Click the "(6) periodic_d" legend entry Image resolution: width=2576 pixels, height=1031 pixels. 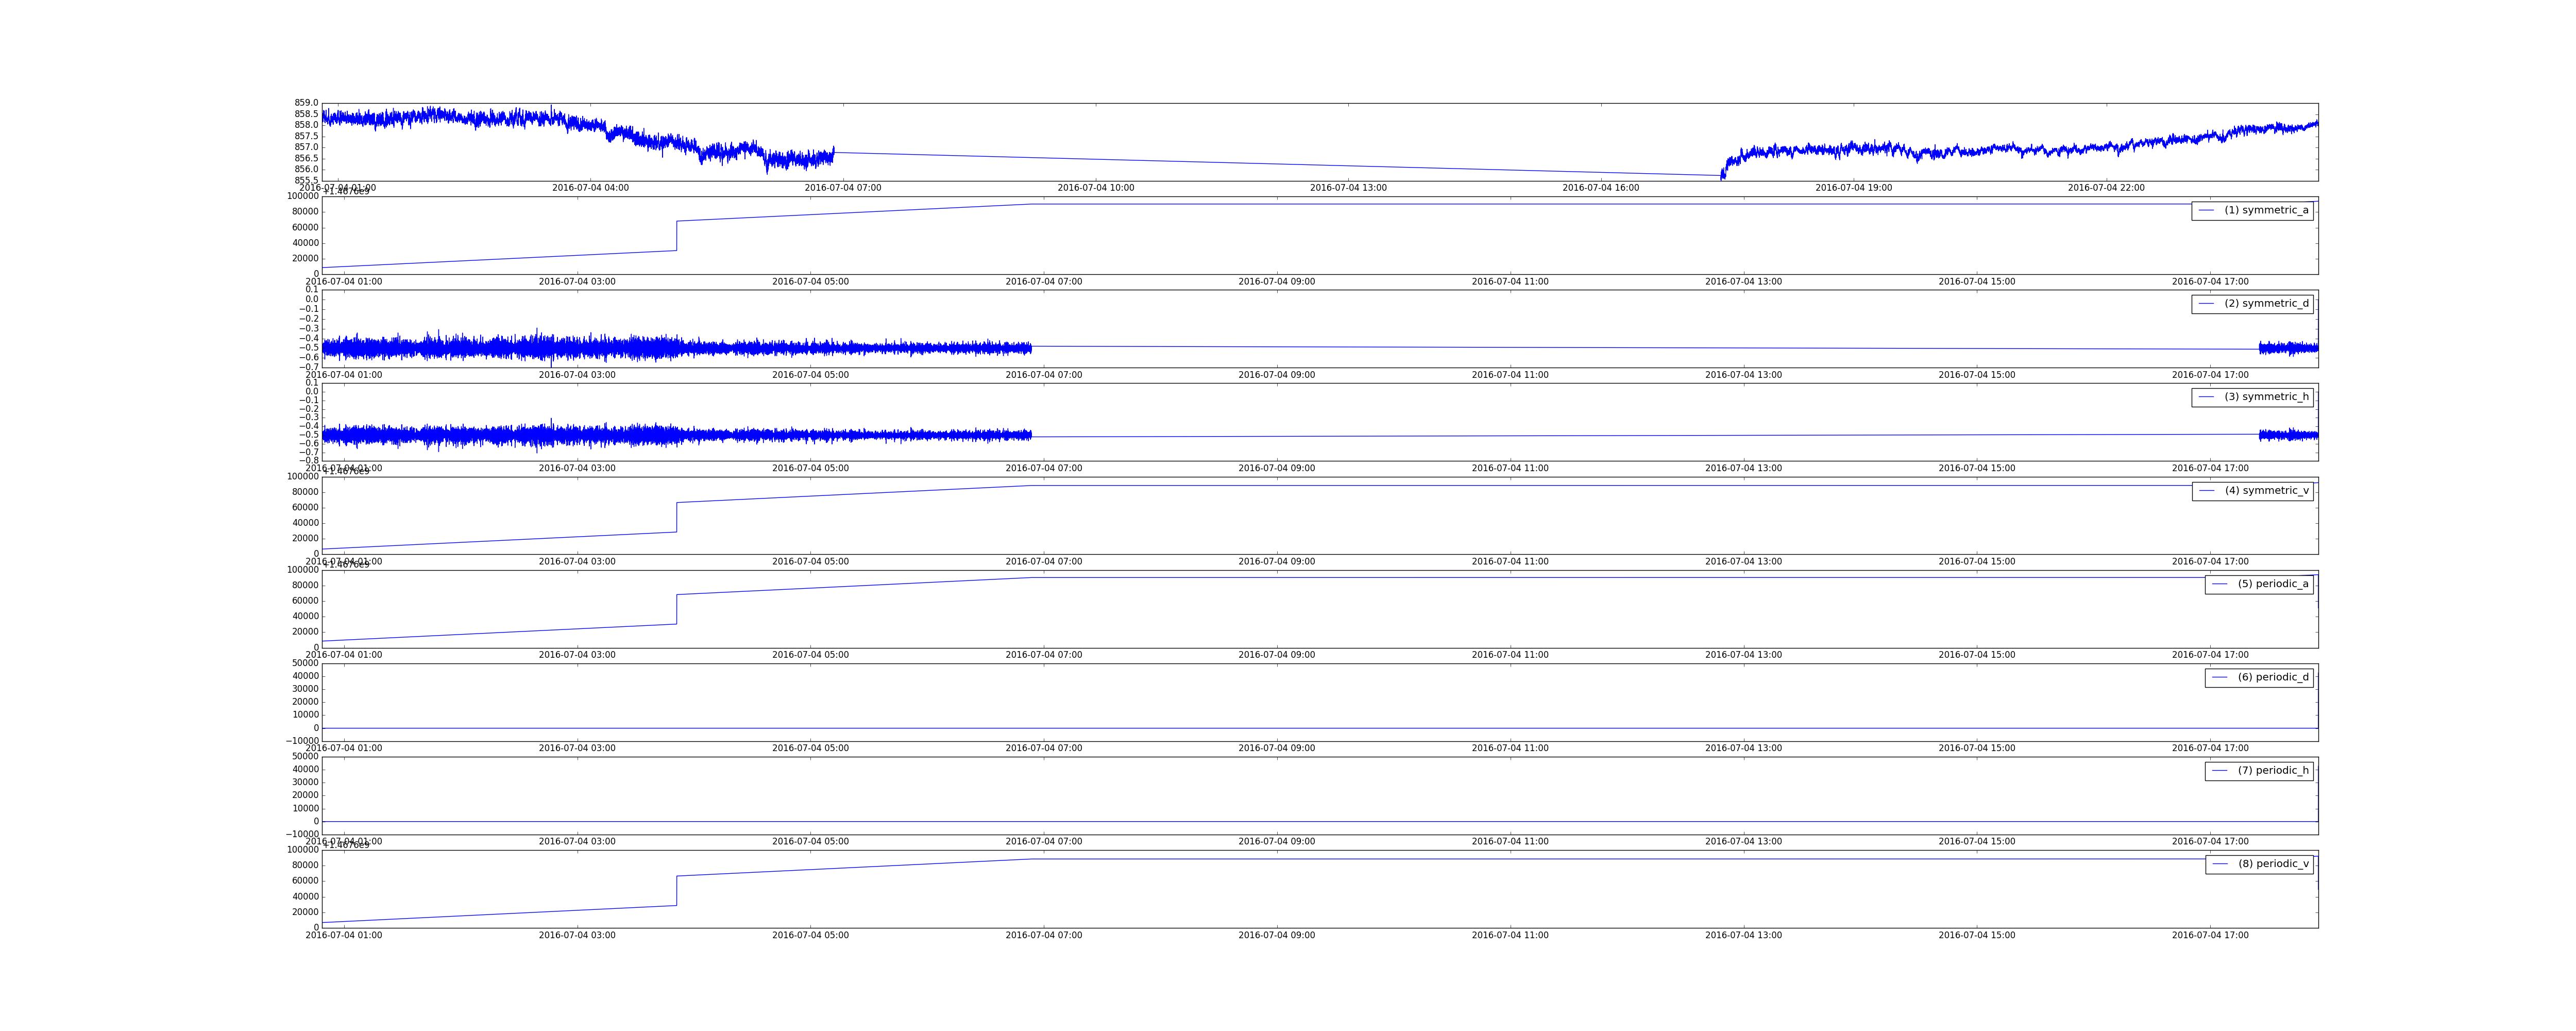(2259, 677)
